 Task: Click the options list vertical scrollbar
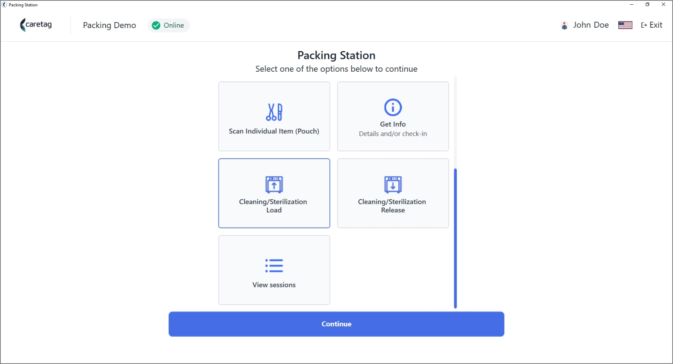455,238
